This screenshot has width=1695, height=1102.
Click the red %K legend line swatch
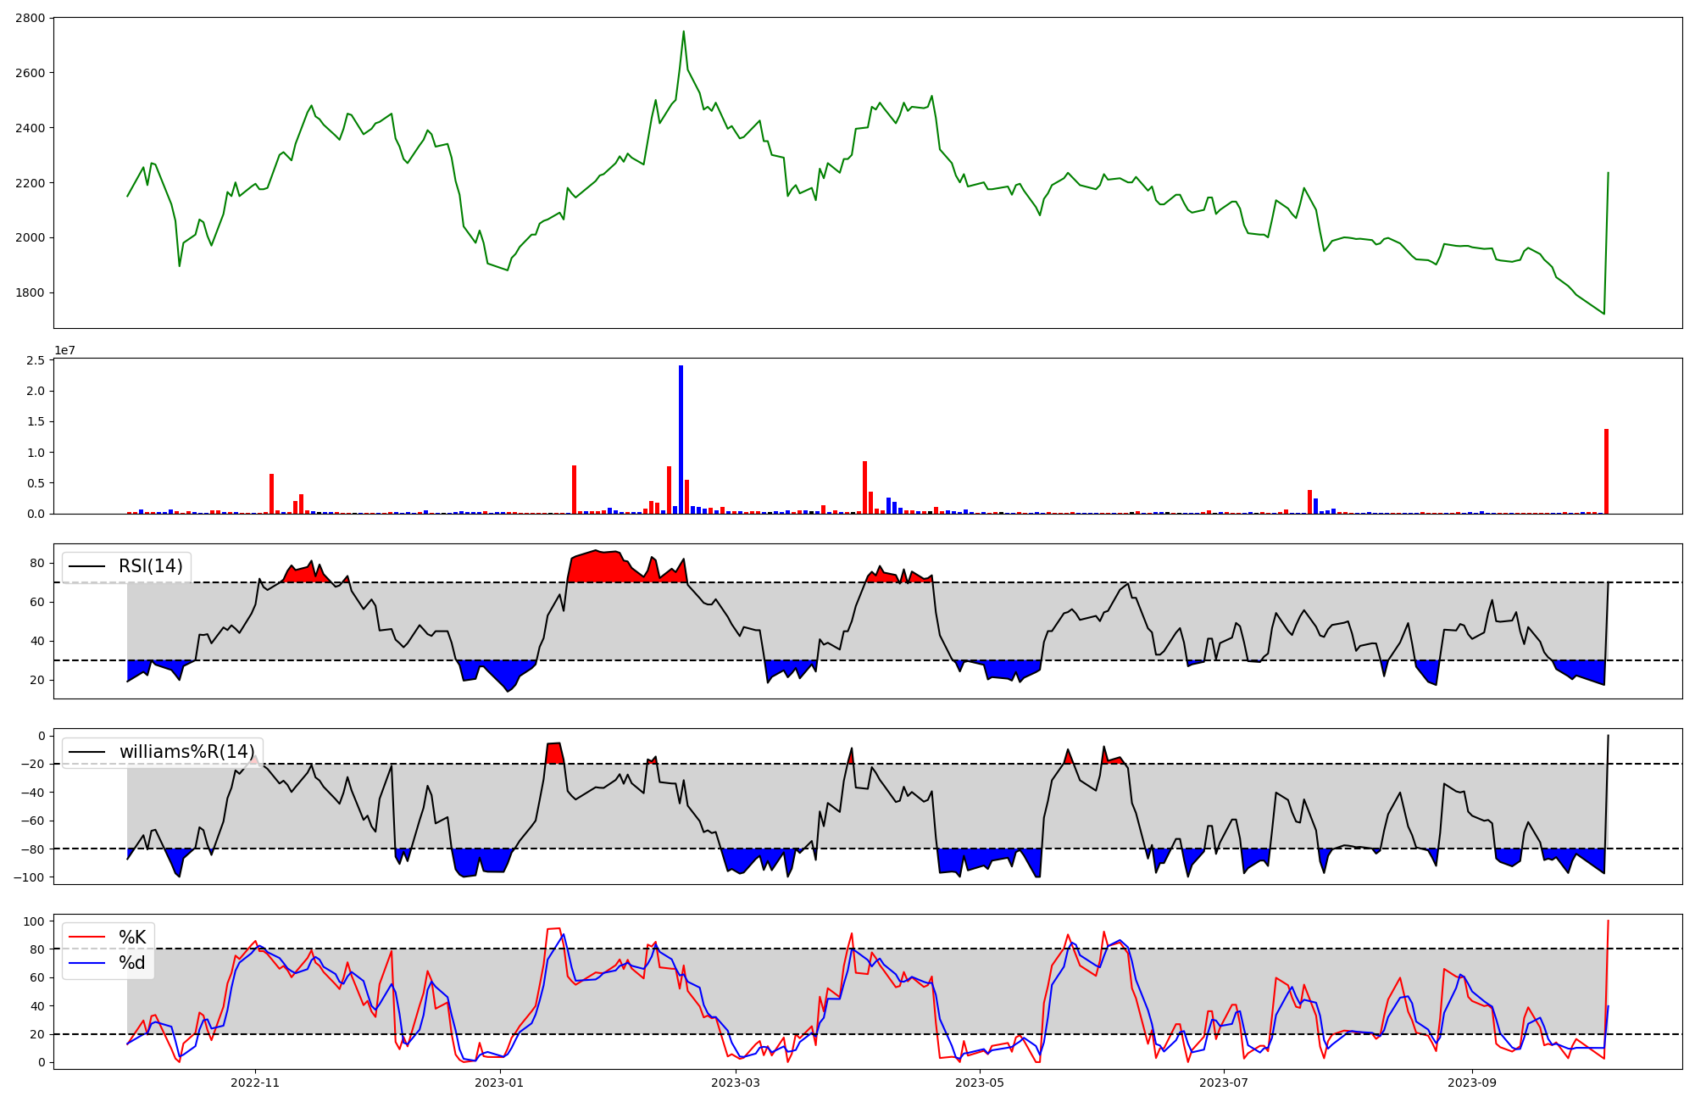(x=87, y=938)
